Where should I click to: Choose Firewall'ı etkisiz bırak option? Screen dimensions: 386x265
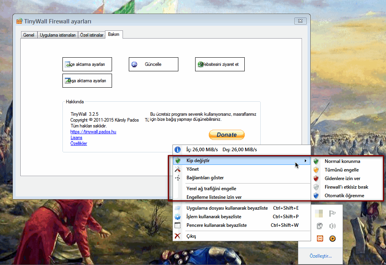[347, 187]
